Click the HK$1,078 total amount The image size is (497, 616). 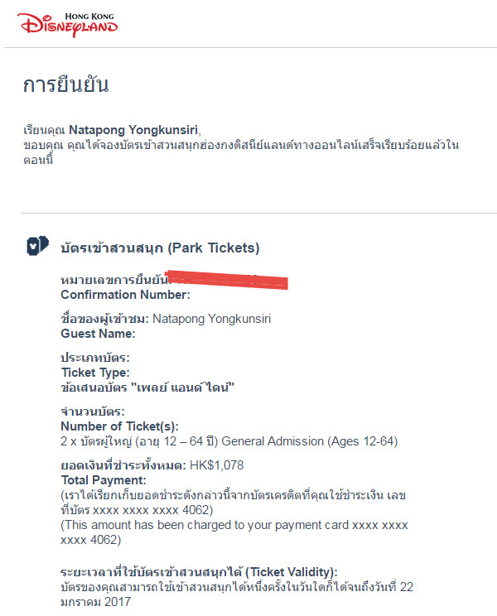coord(216,465)
